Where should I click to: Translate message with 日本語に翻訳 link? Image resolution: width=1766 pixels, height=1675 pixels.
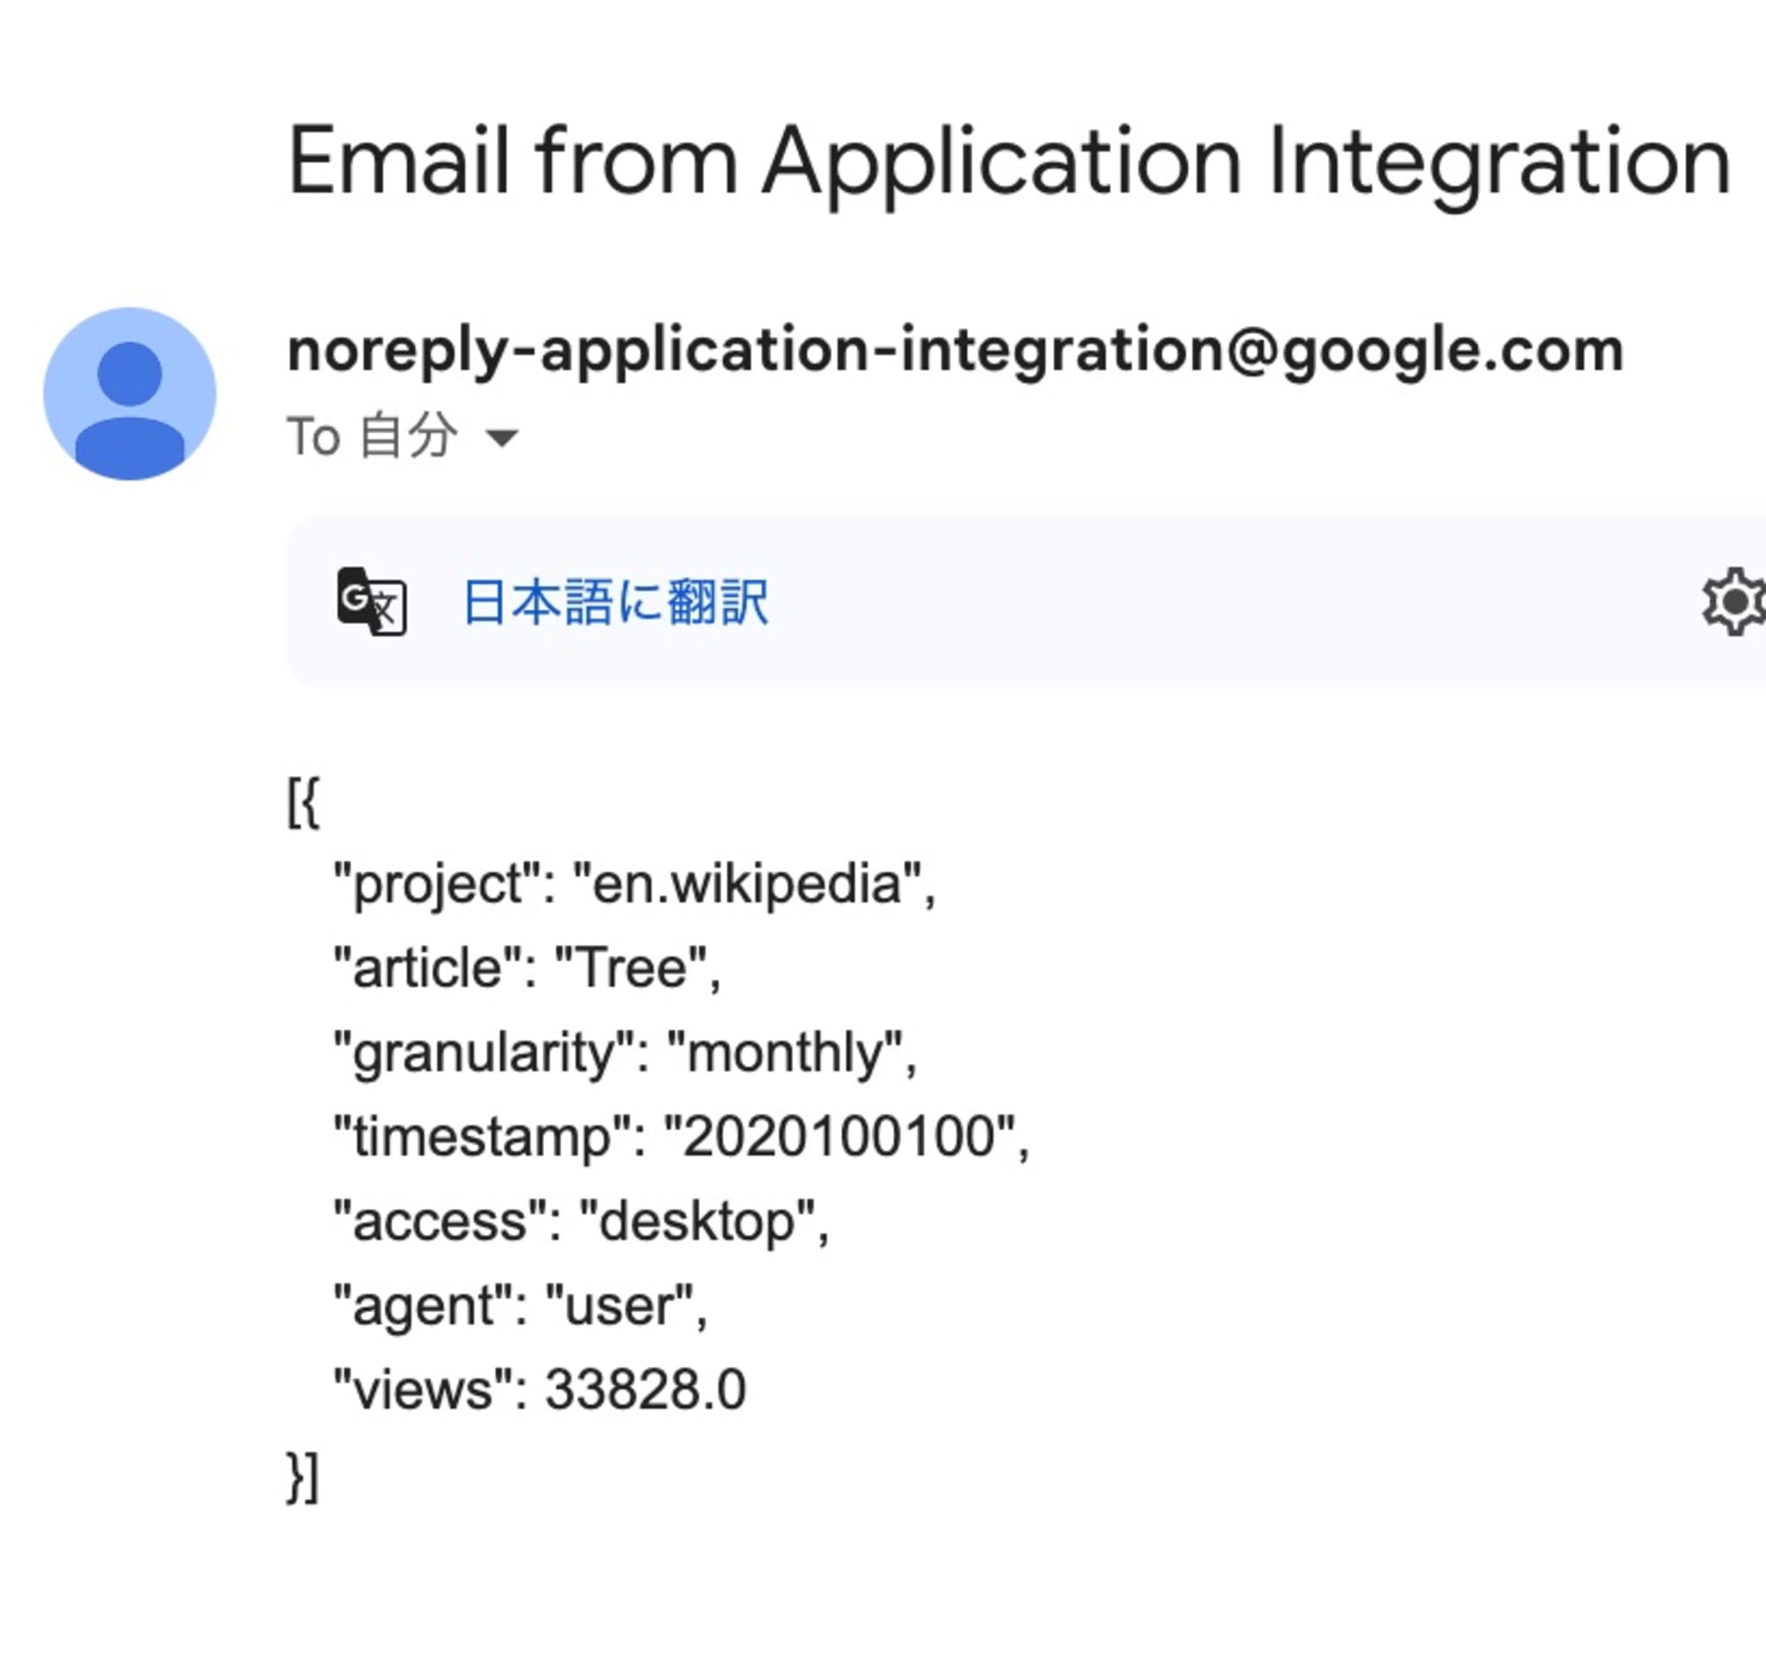coord(616,602)
